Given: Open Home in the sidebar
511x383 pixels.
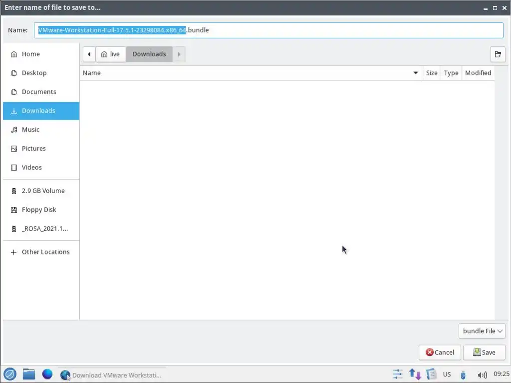Looking at the screenshot, I should click(x=41, y=54).
